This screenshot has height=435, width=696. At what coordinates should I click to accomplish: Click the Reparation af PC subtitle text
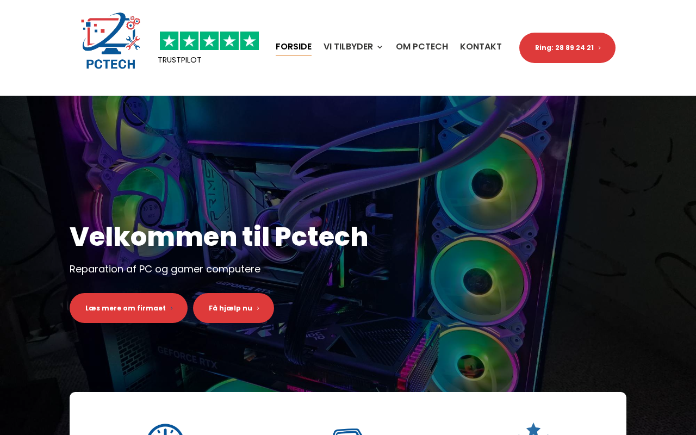(165, 269)
